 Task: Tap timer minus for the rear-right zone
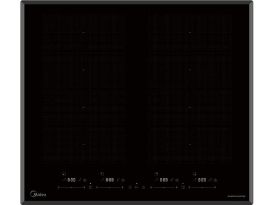(x=156, y=179)
